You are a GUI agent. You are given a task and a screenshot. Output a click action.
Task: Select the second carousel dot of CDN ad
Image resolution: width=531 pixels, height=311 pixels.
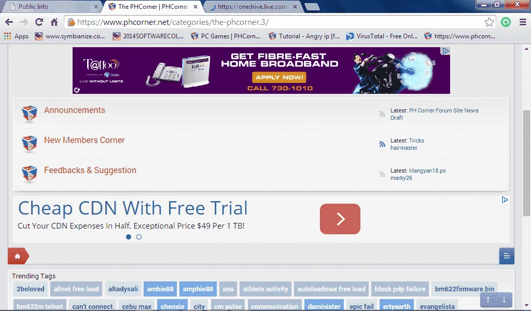pos(139,237)
